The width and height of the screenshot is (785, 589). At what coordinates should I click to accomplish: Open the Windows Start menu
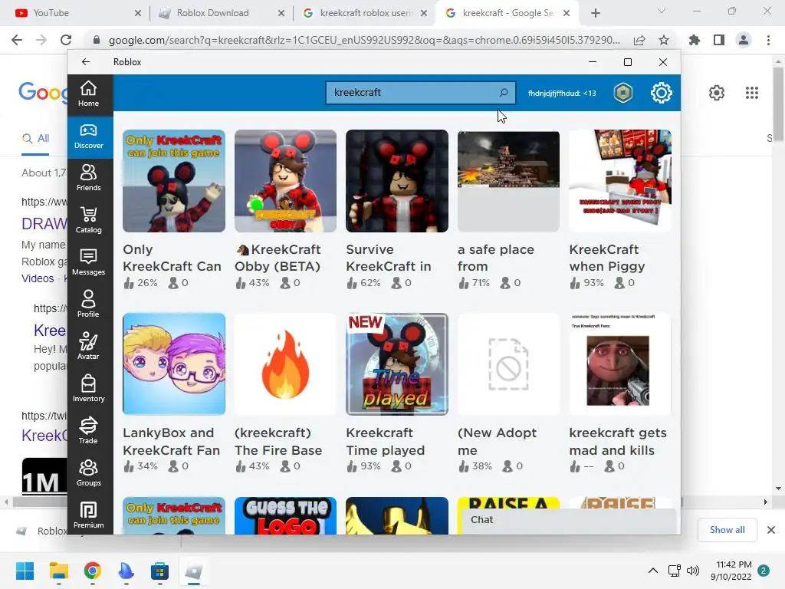[x=25, y=571]
